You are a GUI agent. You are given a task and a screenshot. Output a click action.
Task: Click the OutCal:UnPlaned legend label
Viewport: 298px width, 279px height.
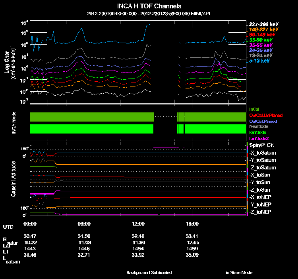(x=263, y=115)
